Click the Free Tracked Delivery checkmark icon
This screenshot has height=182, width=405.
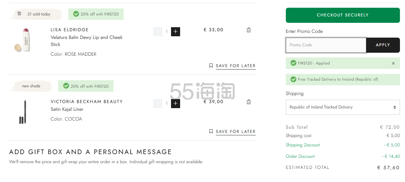coord(293,79)
